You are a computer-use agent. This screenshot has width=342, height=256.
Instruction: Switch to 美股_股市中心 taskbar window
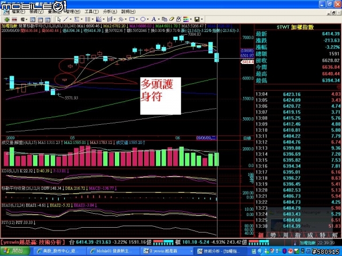pyautogui.click(x=58, y=251)
